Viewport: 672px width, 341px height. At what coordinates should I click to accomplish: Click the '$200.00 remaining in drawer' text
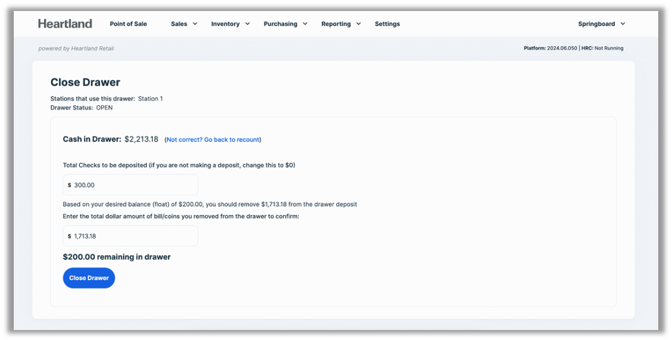[x=116, y=257]
